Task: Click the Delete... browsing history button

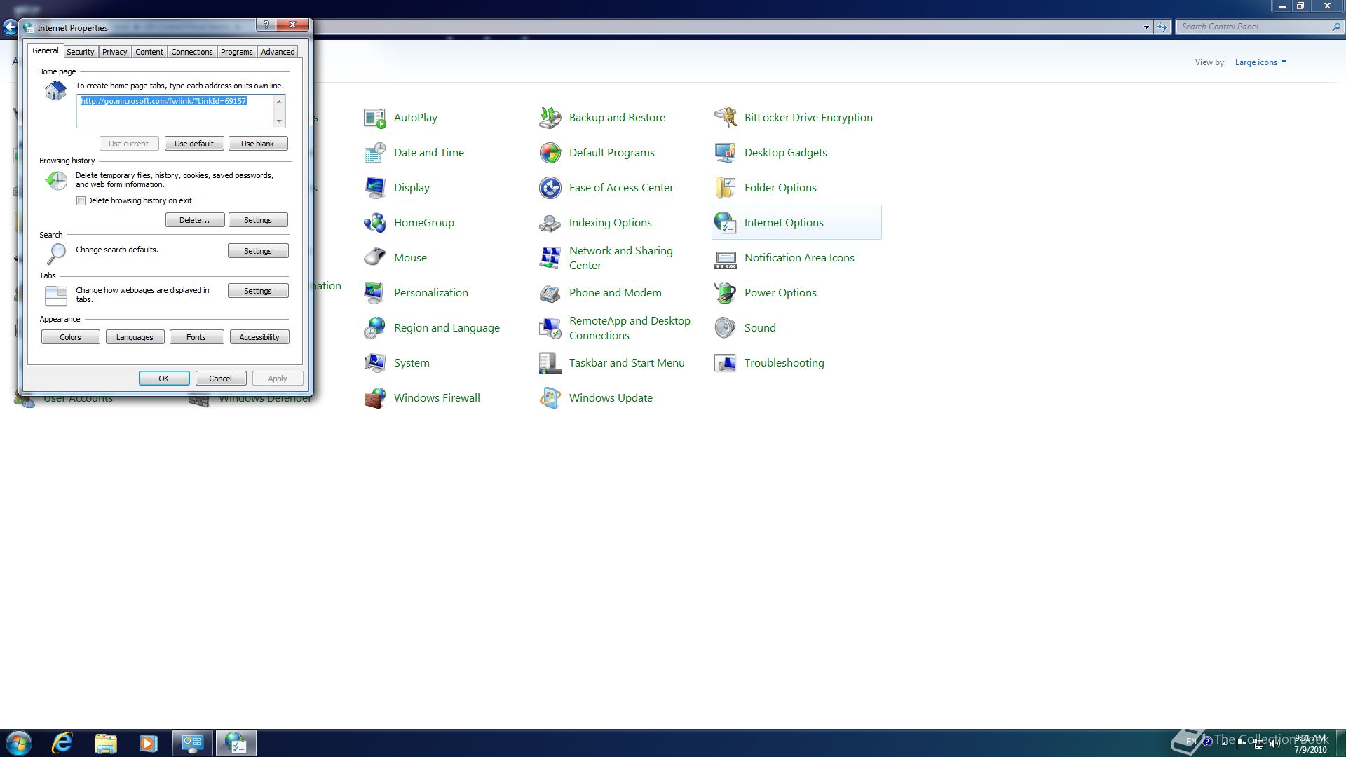Action: tap(195, 220)
